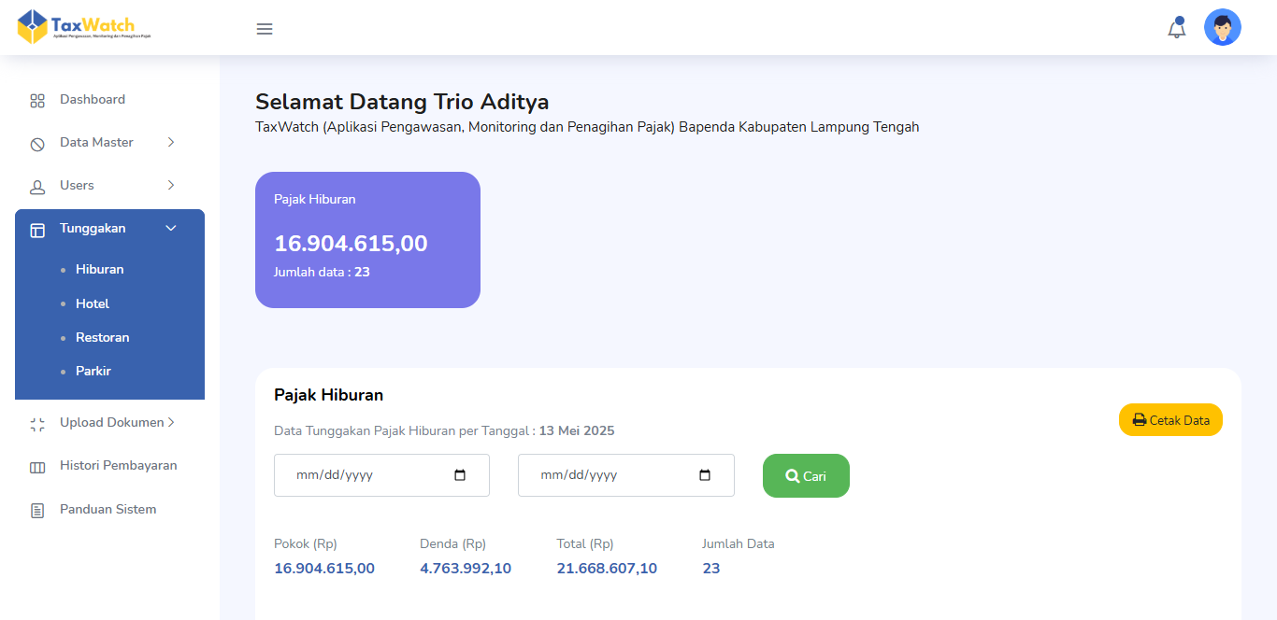This screenshot has width=1277, height=620.
Task: Open the user profile avatar
Action: 1222,28
